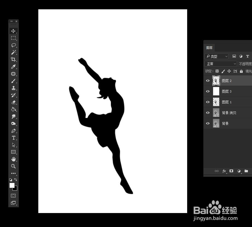
Task: Filter layers by adjustment layers
Action: tap(241, 56)
